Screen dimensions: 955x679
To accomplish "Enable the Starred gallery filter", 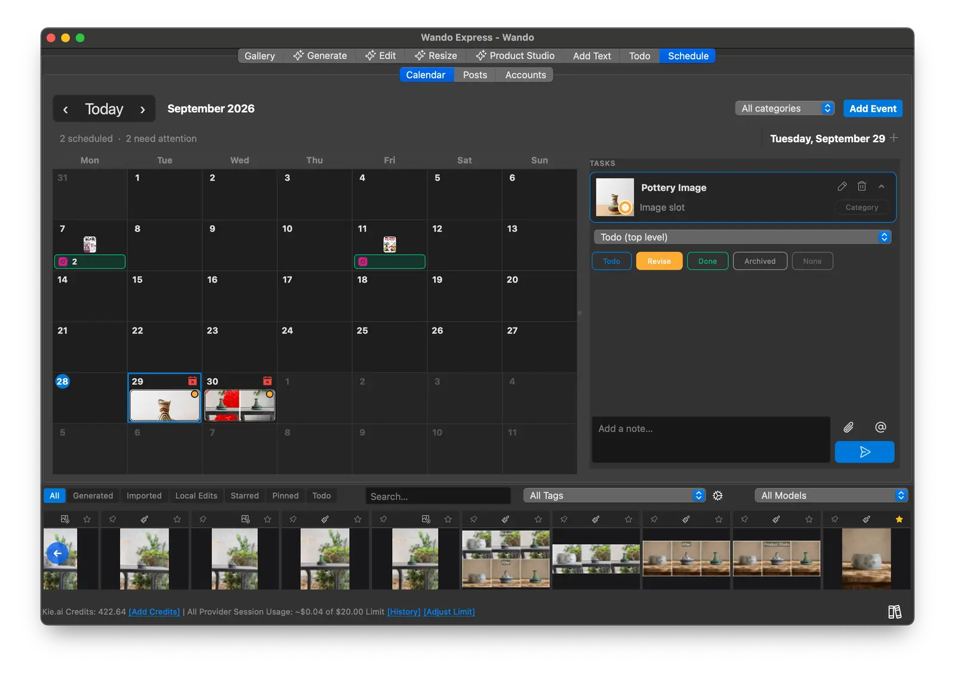I will pyautogui.click(x=245, y=496).
